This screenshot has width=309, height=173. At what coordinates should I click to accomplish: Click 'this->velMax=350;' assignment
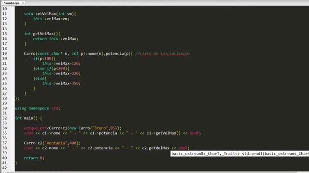(x=61, y=83)
